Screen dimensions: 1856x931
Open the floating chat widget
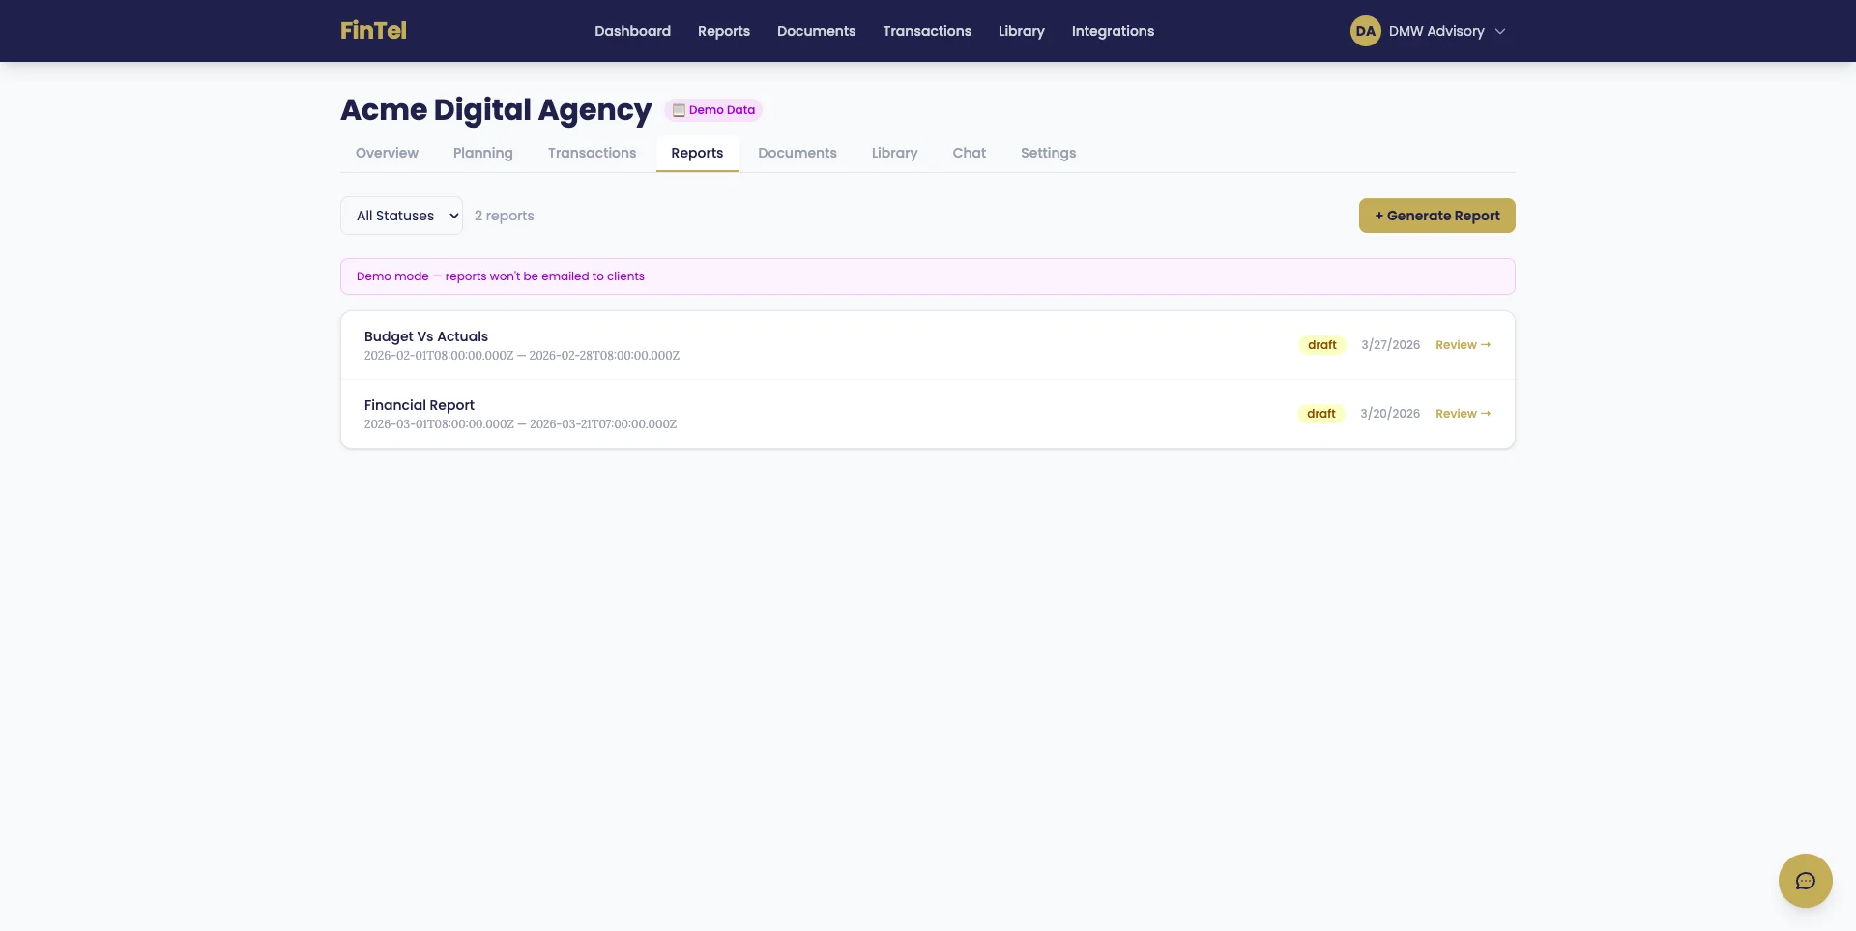tap(1805, 880)
